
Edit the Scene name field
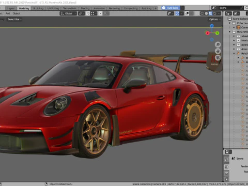click(231, 8)
